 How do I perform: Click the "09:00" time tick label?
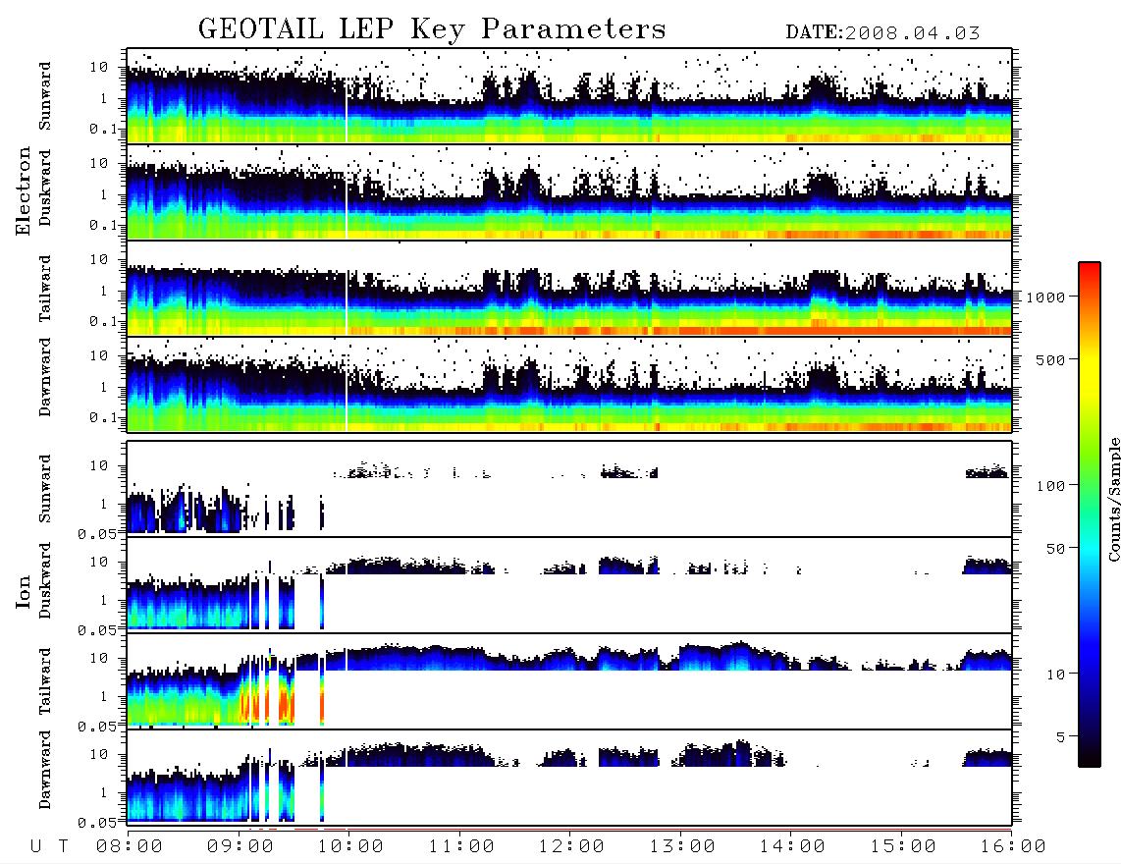240,846
